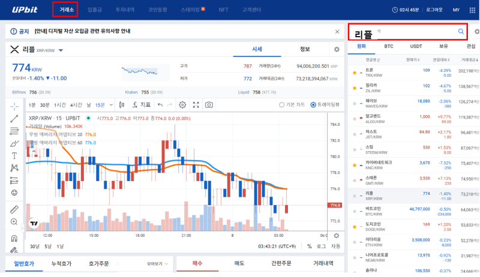Open the chart settings gear in toolbar

[x=182, y=105]
